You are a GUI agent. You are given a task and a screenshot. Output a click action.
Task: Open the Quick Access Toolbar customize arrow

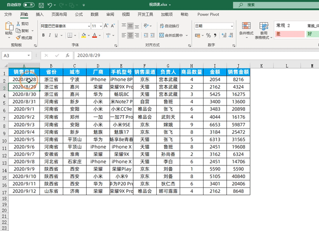84,5
